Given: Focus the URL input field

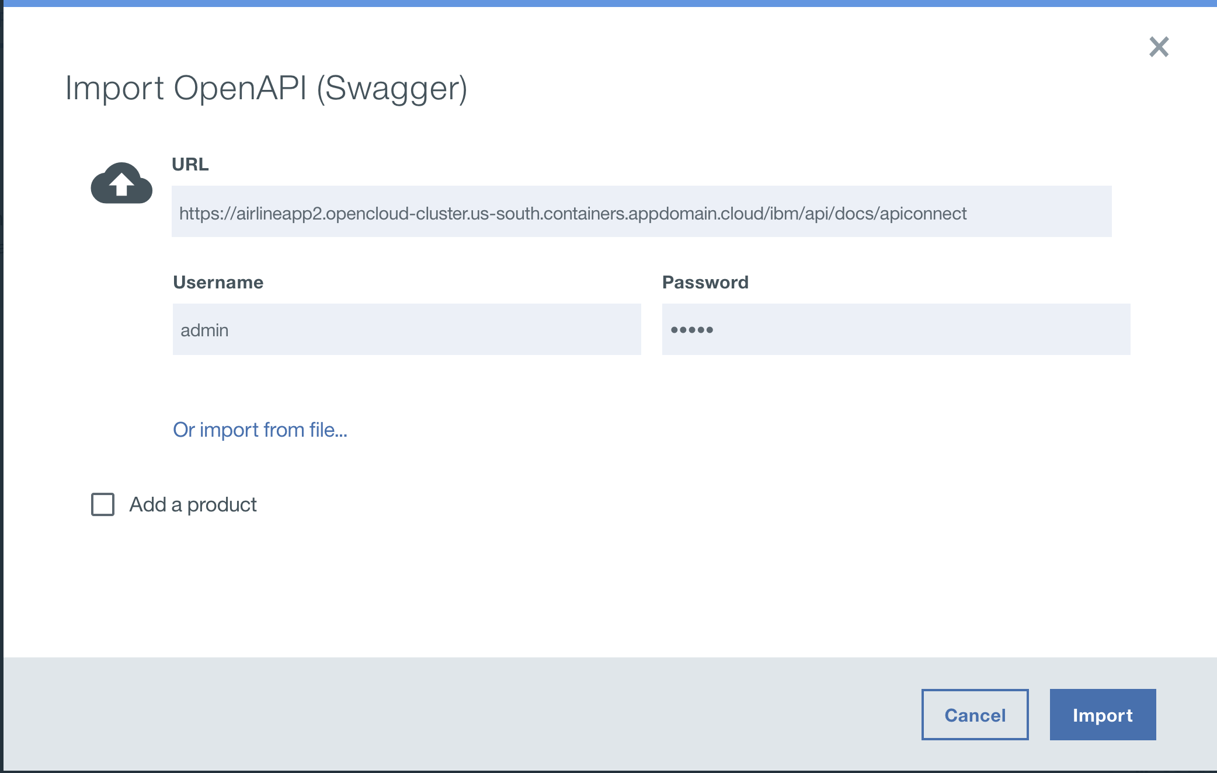Looking at the screenshot, I should 641,211.
